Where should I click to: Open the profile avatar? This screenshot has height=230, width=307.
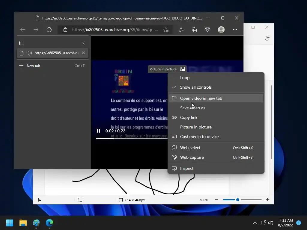pos(221,30)
